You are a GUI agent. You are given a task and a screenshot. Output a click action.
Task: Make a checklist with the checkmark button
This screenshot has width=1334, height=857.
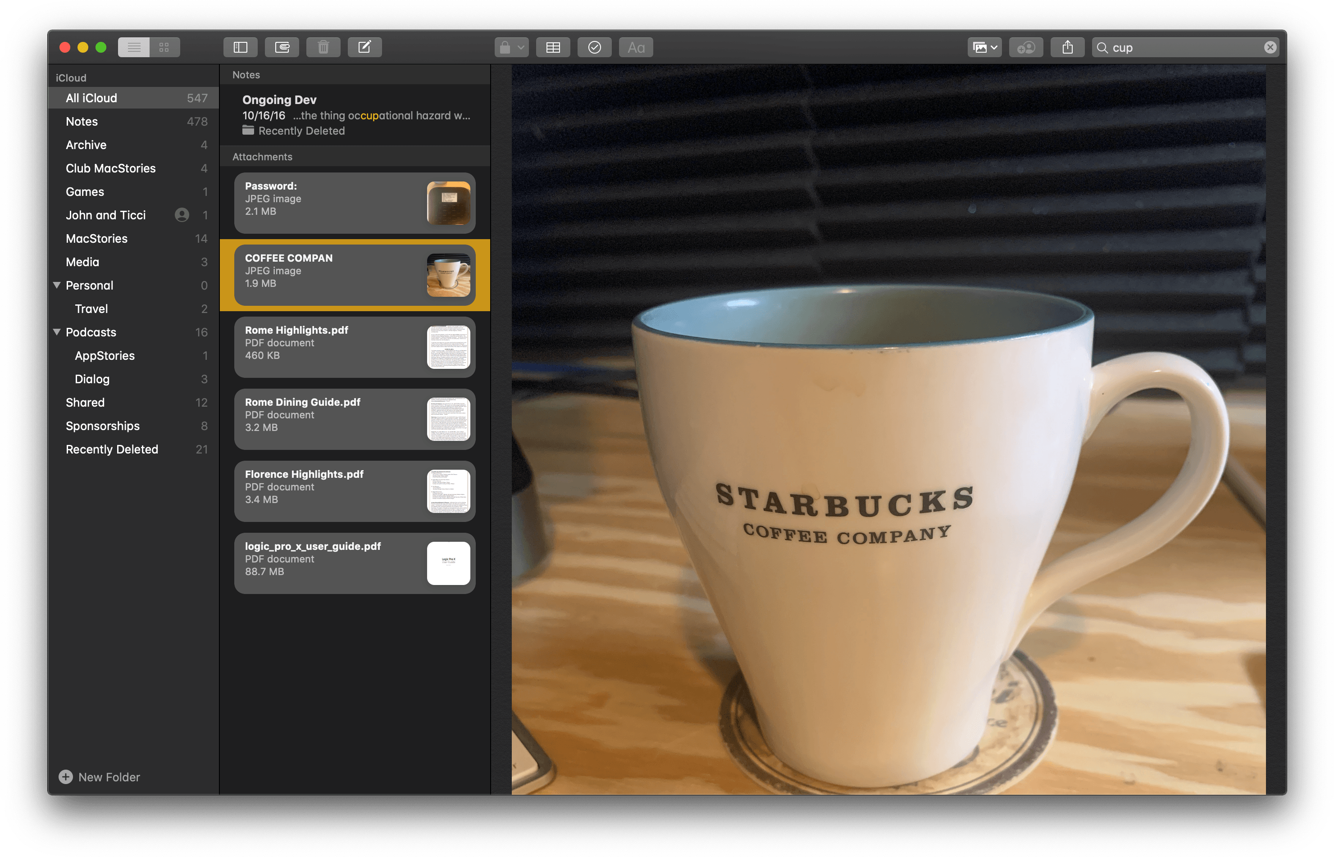click(x=595, y=47)
